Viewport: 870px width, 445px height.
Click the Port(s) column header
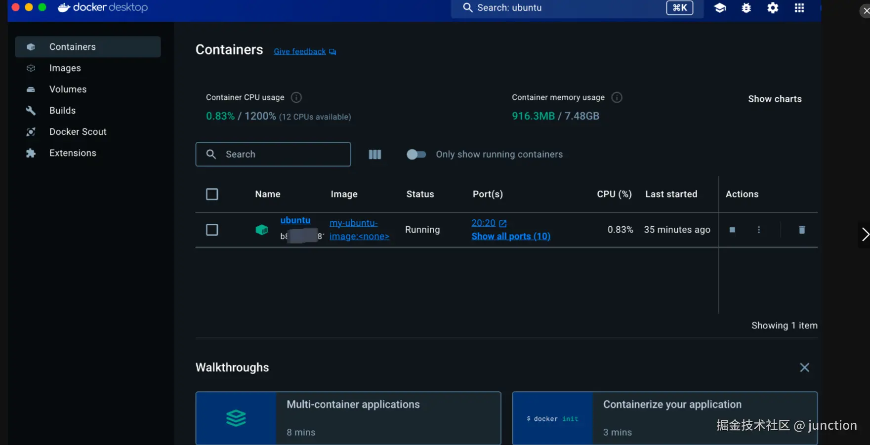coord(488,194)
